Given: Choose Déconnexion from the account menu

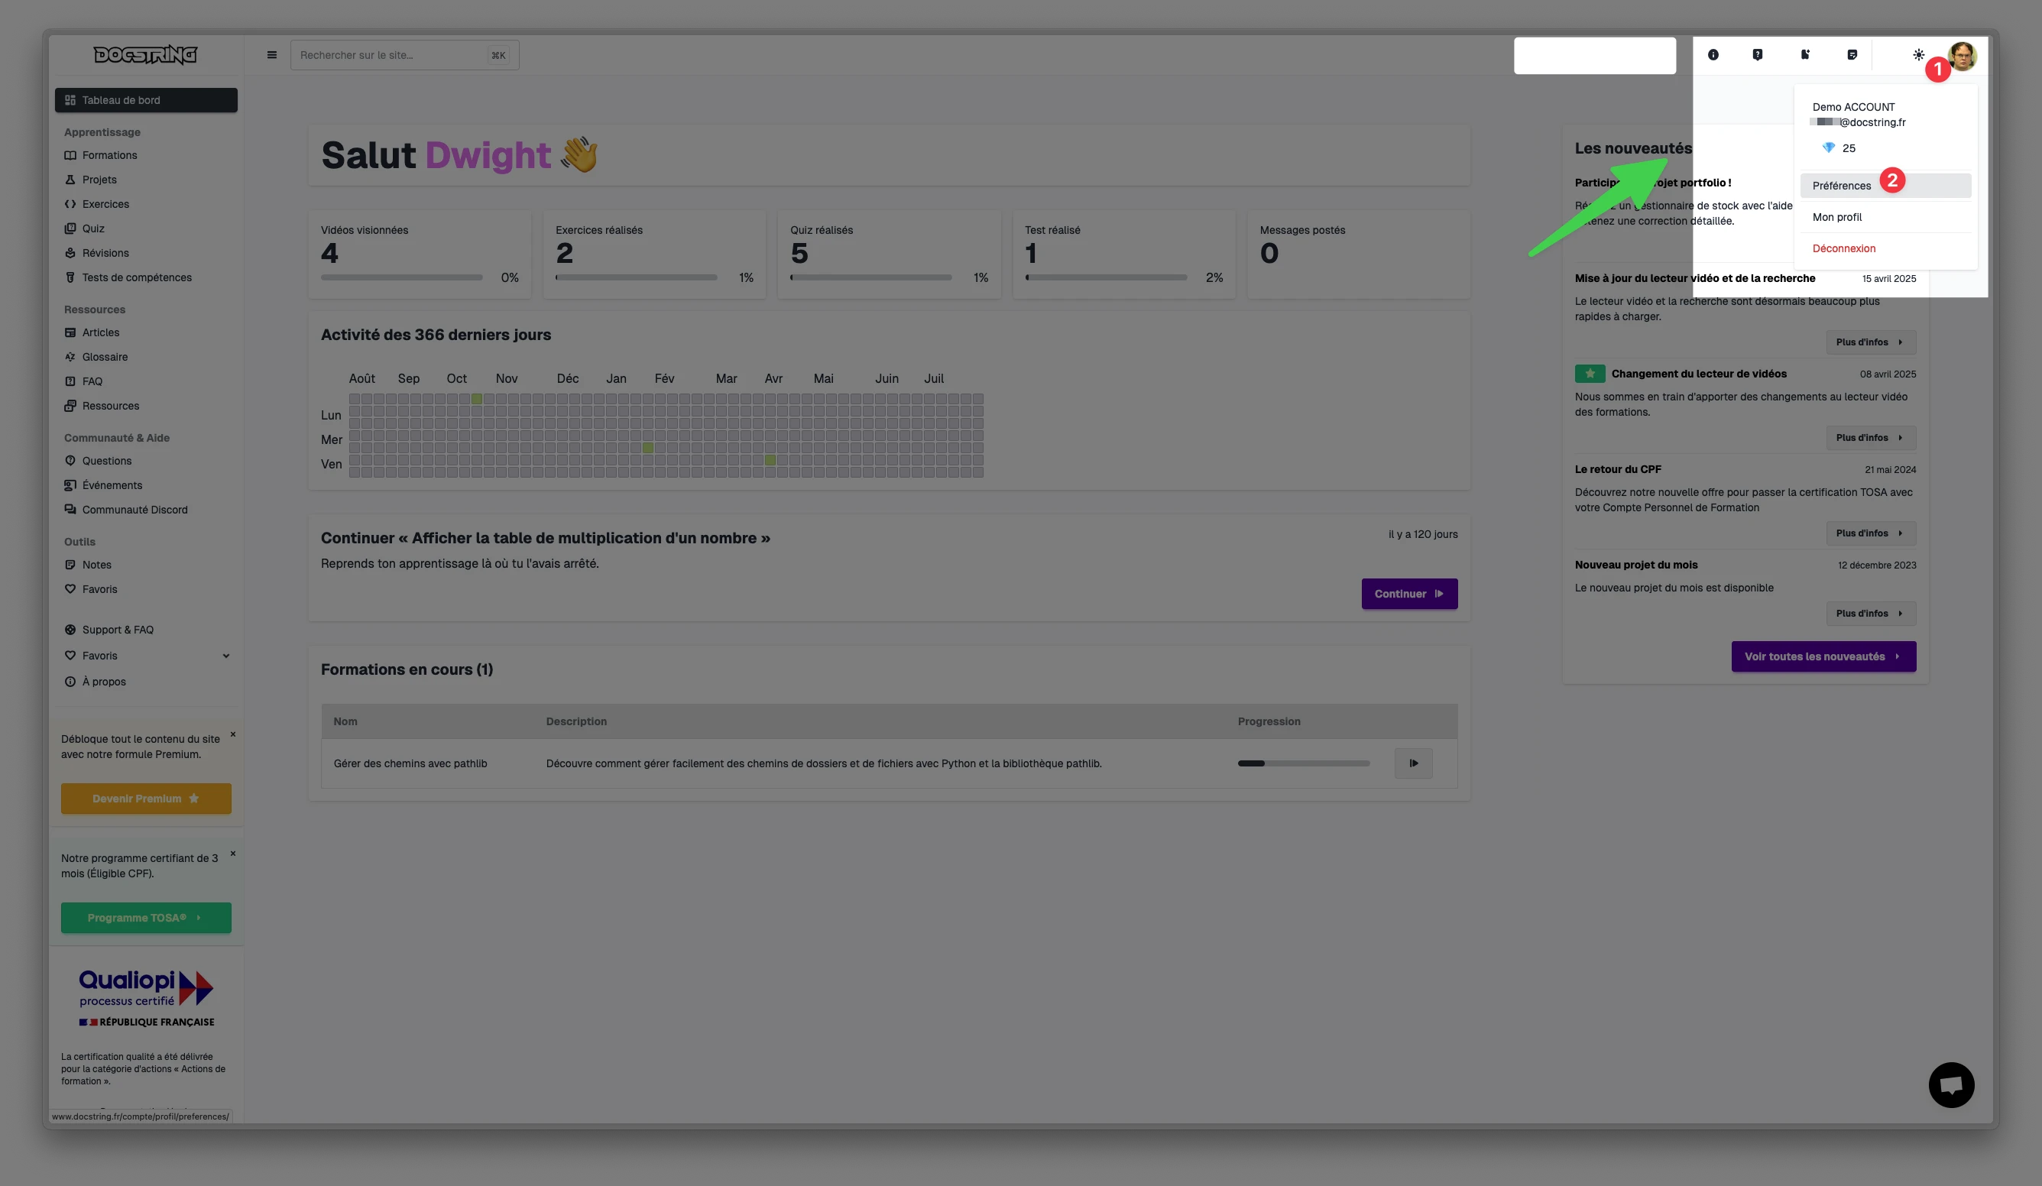Looking at the screenshot, I should point(1843,248).
